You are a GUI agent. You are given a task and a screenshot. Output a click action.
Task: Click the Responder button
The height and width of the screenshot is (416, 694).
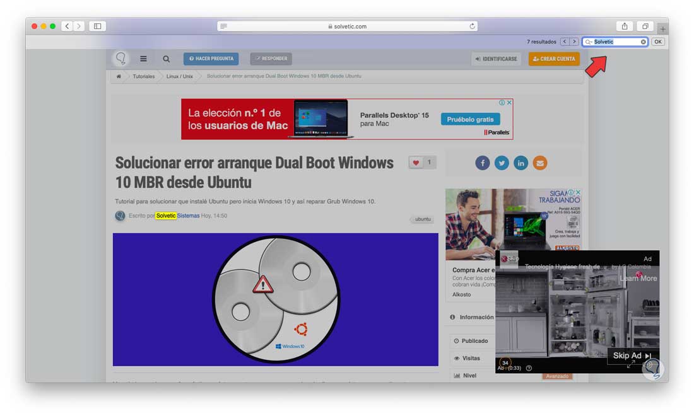[271, 59]
